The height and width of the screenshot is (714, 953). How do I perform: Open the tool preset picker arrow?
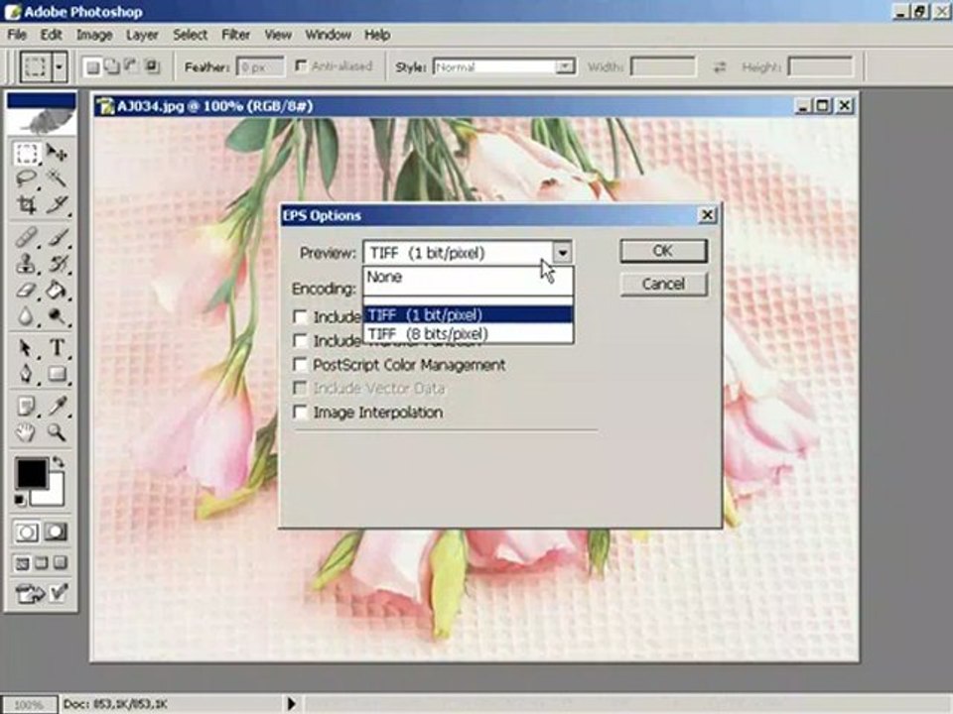(x=60, y=66)
